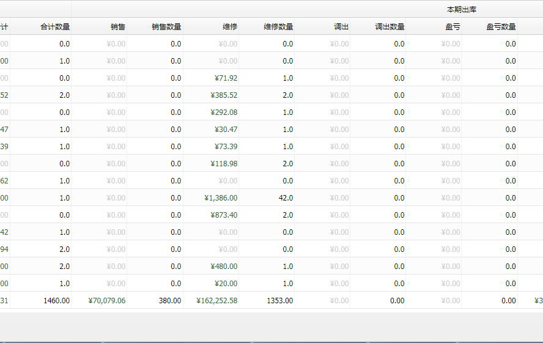The width and height of the screenshot is (543, 343).
Task: Select the 盘亏数量 column header
Action: pos(501,27)
